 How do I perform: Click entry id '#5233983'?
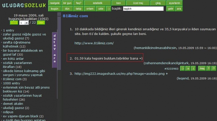[171, 69]
